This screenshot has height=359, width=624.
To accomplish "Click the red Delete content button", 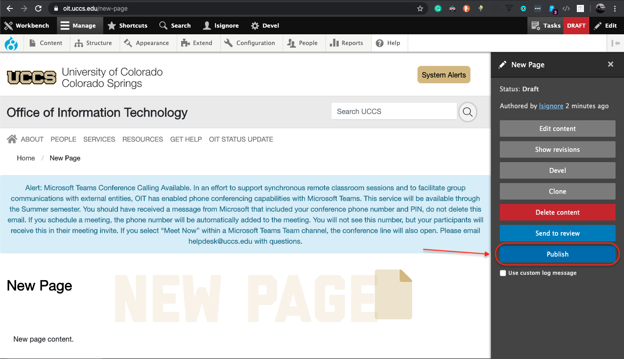I will 558,212.
